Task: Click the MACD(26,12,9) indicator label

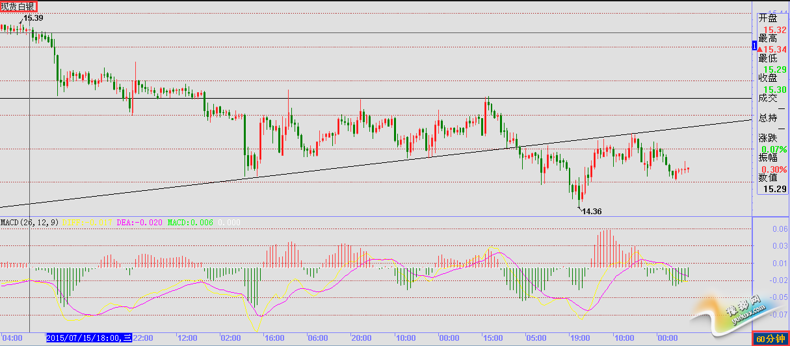Action: (x=29, y=222)
